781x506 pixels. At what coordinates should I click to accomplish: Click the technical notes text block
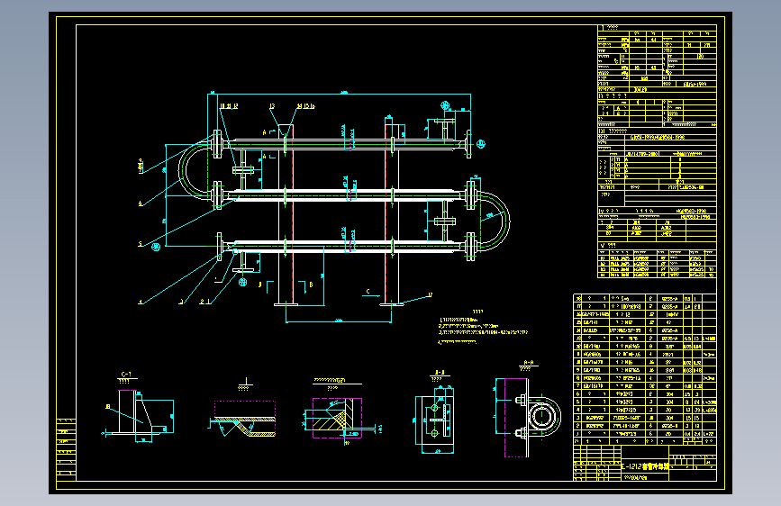point(482,328)
